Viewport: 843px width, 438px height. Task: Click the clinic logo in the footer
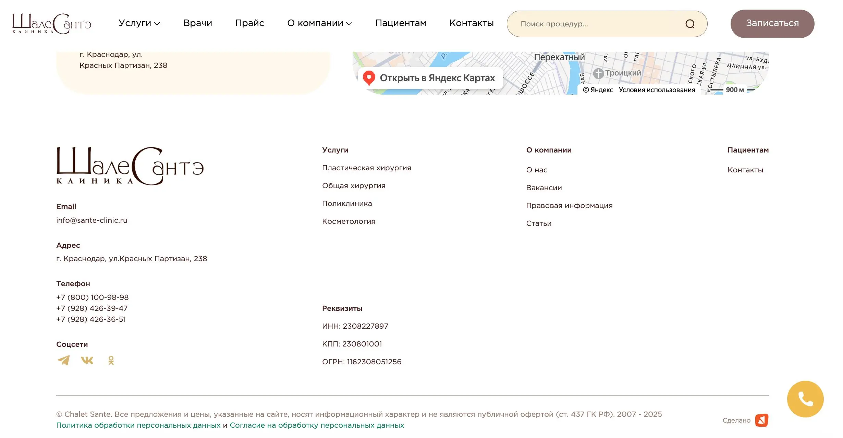click(130, 167)
